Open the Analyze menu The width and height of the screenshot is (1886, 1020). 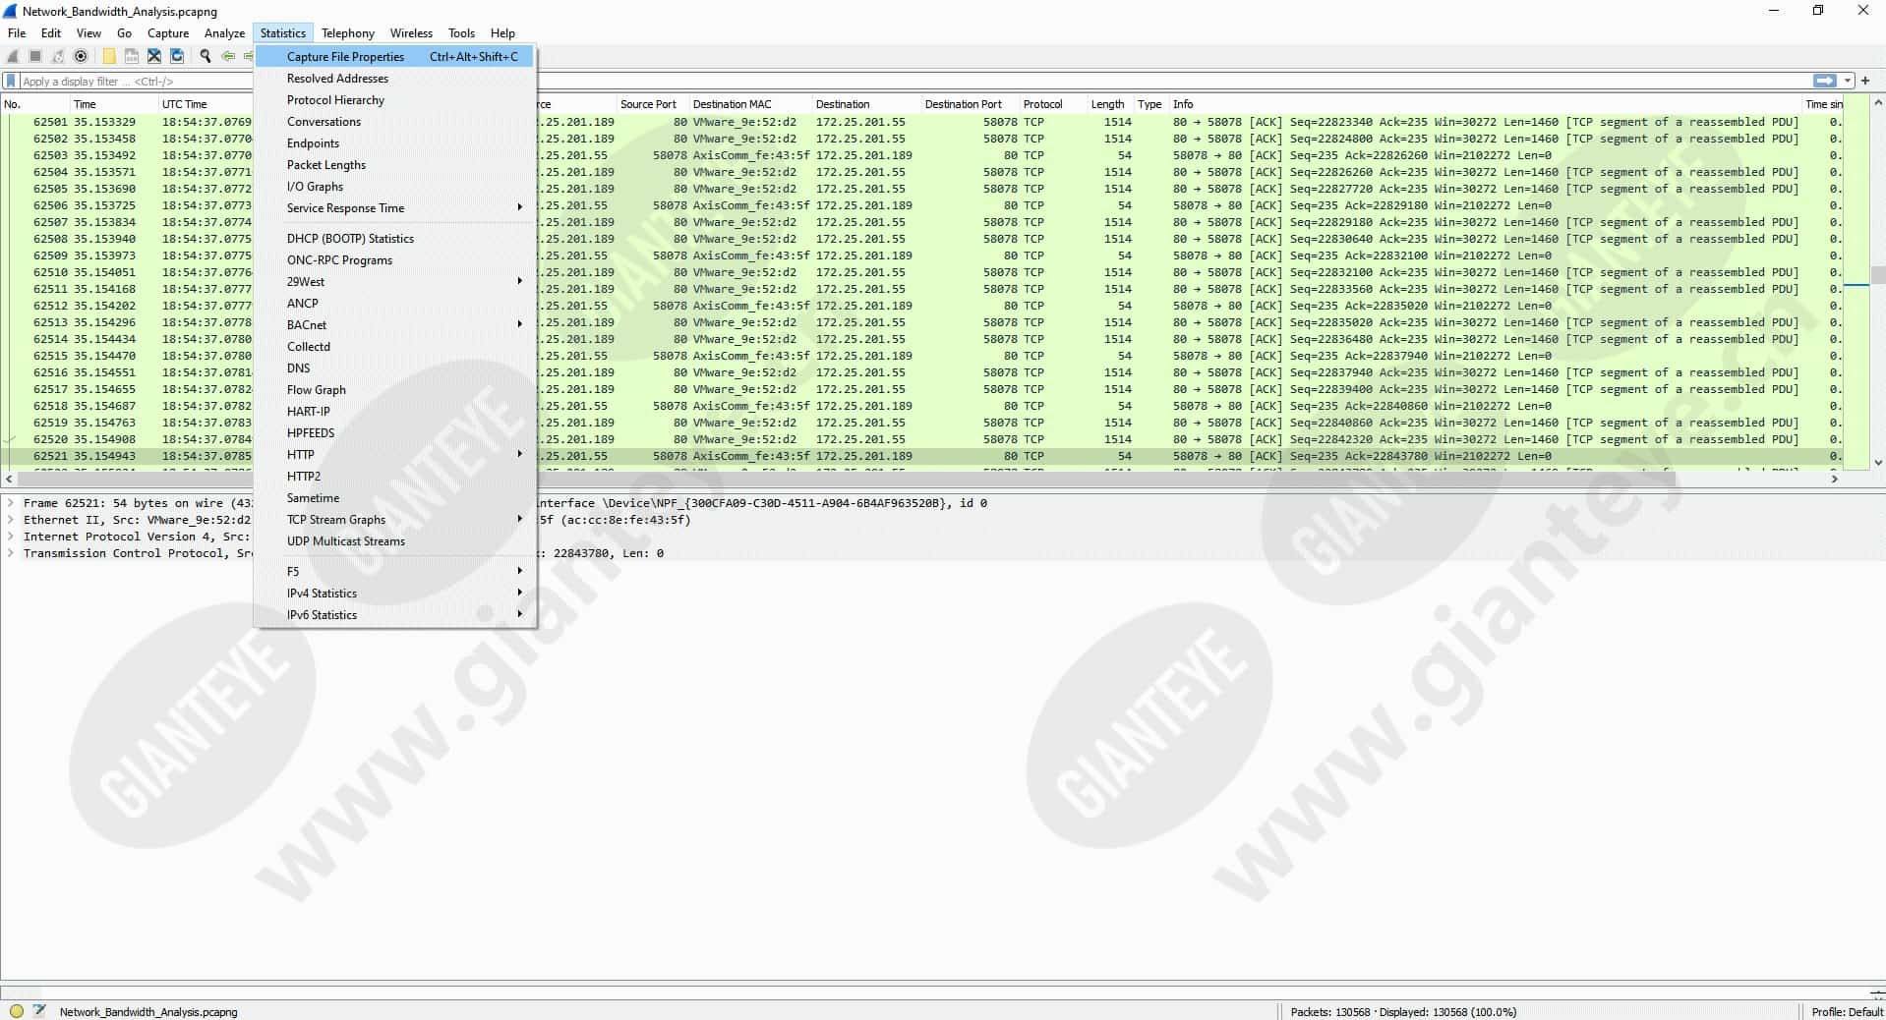[x=224, y=32]
